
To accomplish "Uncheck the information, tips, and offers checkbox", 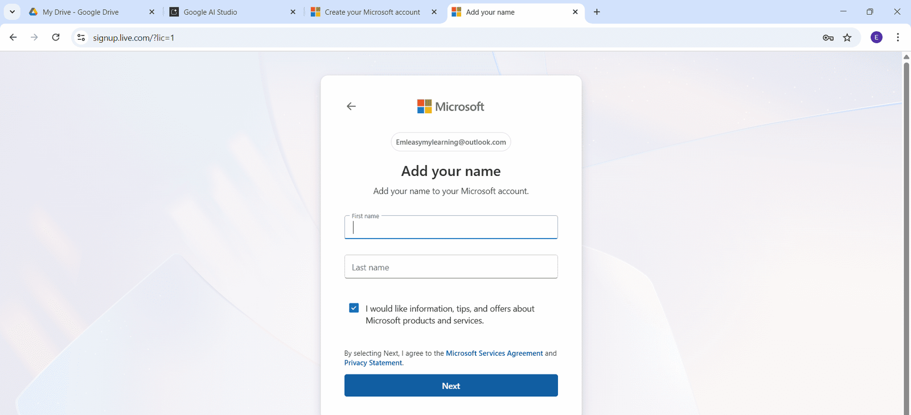I will [x=354, y=308].
